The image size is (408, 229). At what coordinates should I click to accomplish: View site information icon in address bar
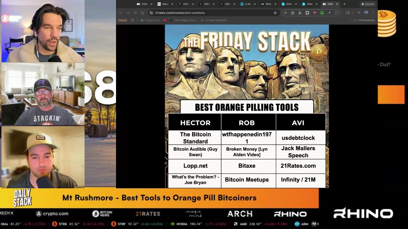[x=151, y=13]
